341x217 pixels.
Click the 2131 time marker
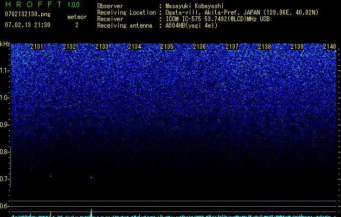click(37, 47)
